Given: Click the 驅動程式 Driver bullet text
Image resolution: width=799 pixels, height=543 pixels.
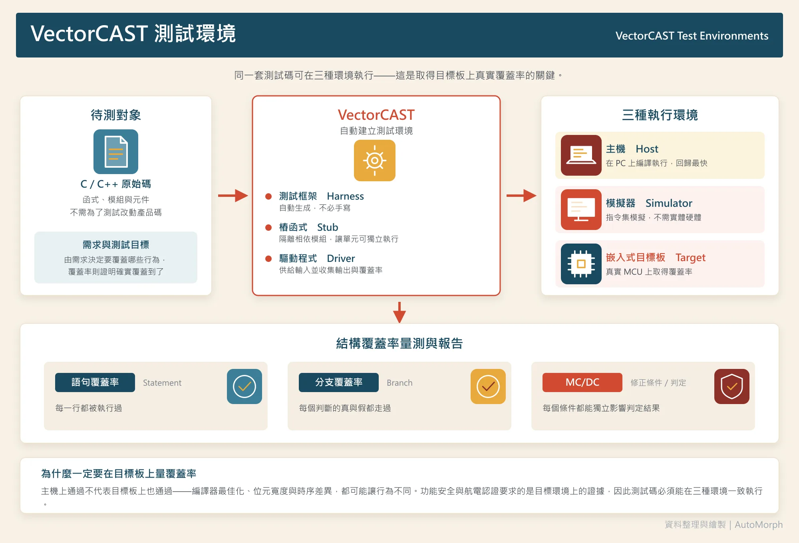Looking at the screenshot, I should click(x=317, y=258).
